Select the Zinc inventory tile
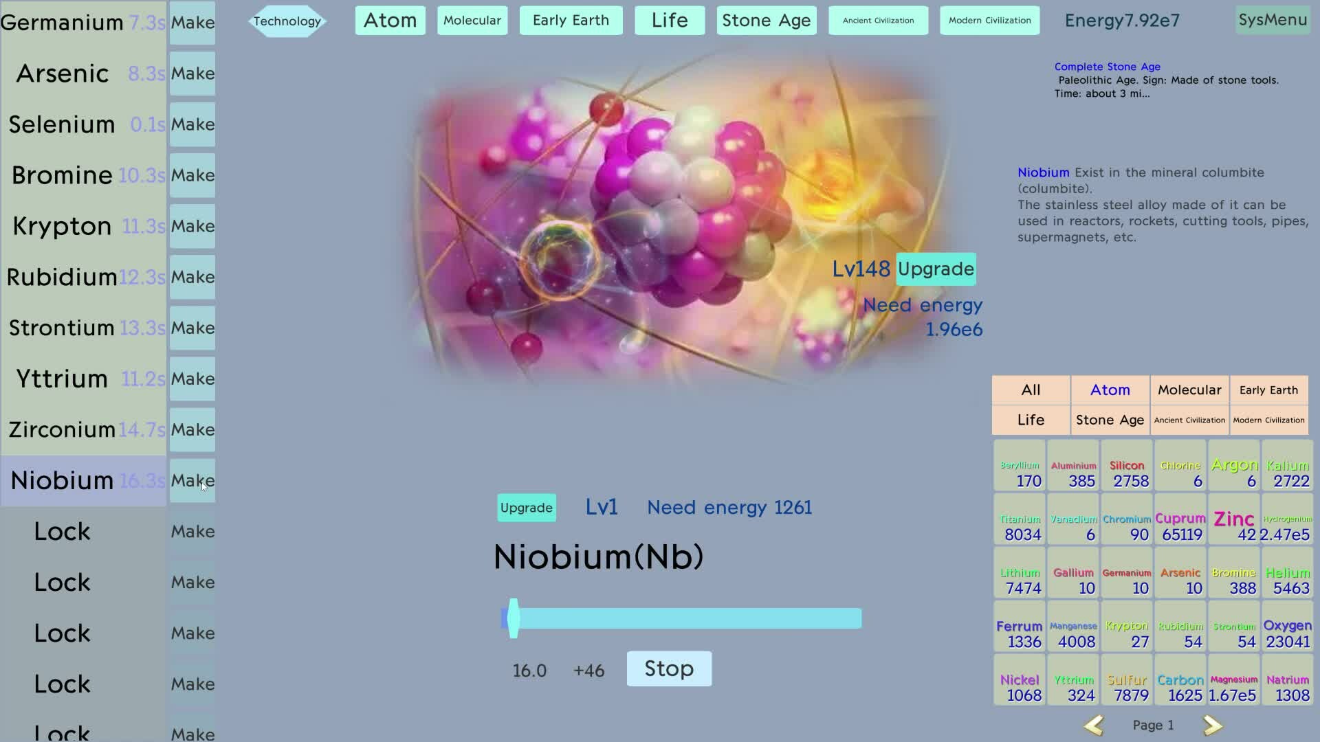Screen dimensions: 1320x742 (x=1234, y=526)
